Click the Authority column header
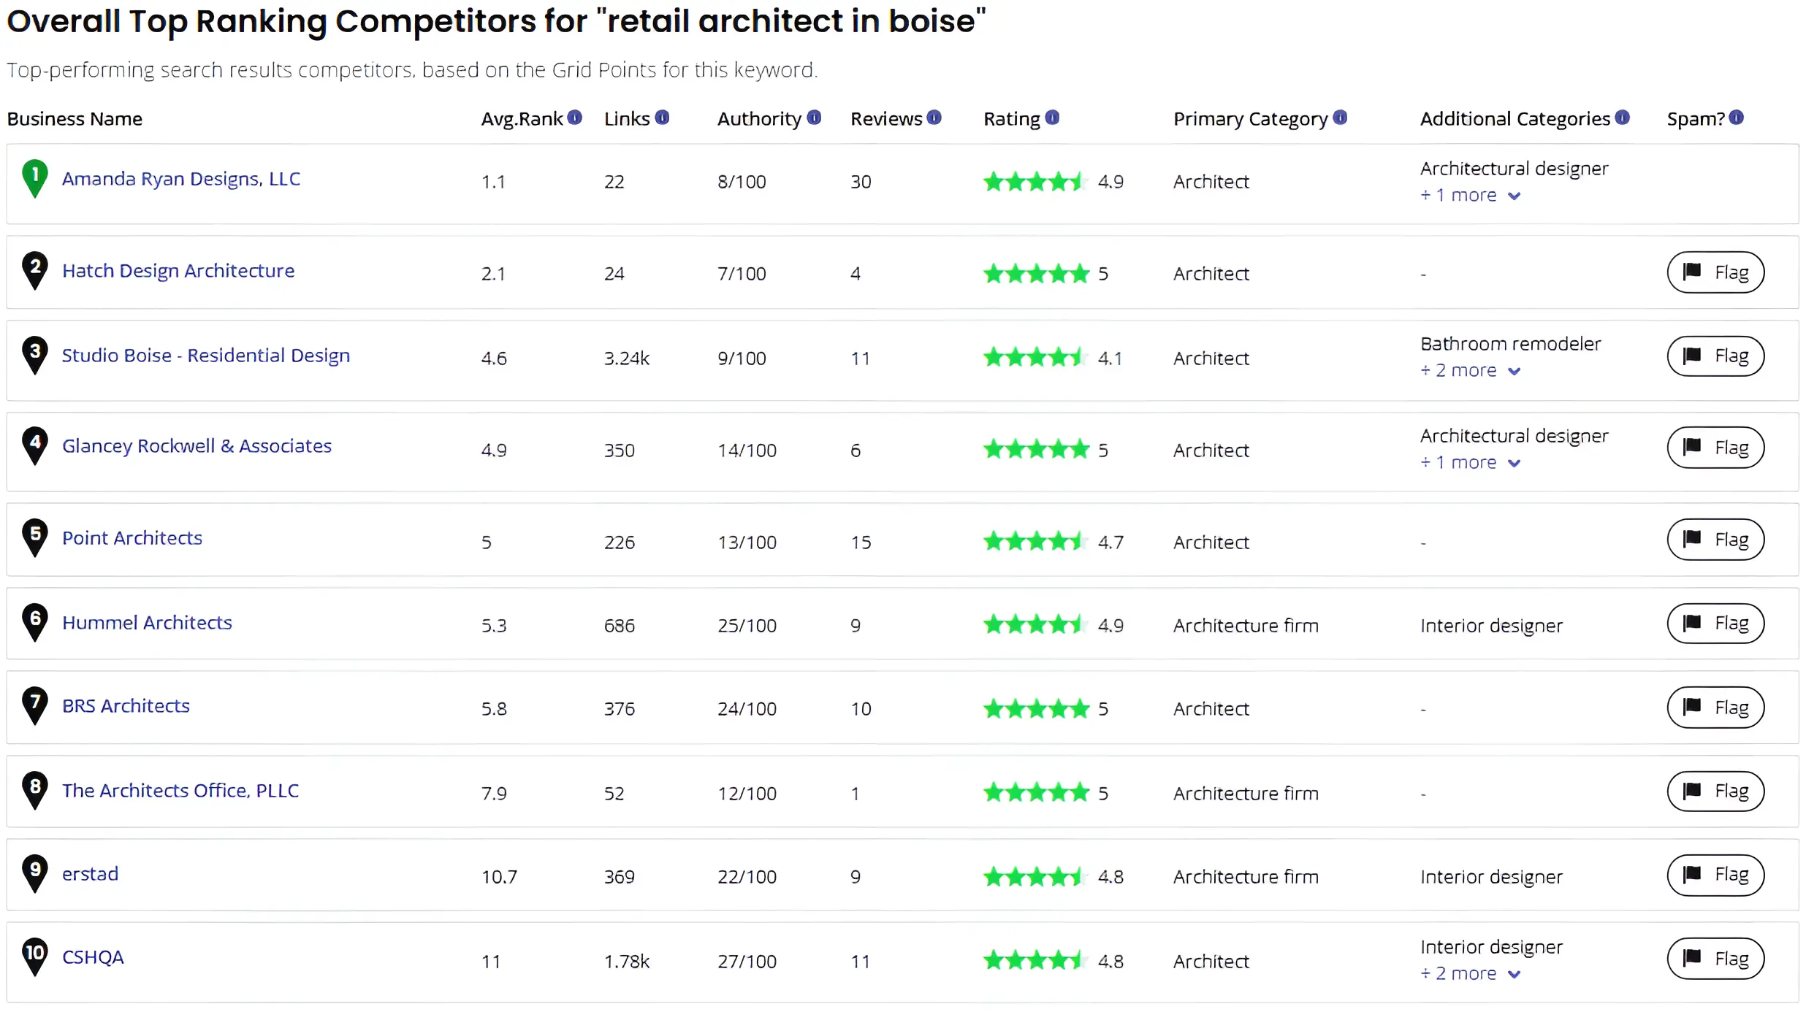The image size is (1806, 1012). click(x=759, y=119)
